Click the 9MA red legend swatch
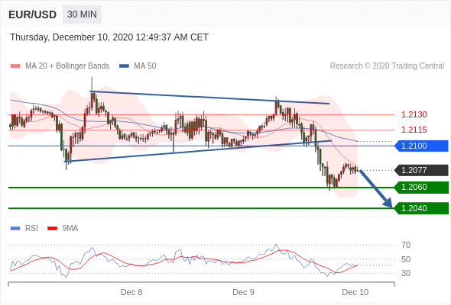The height and width of the screenshot is (305, 451). pos(52,229)
